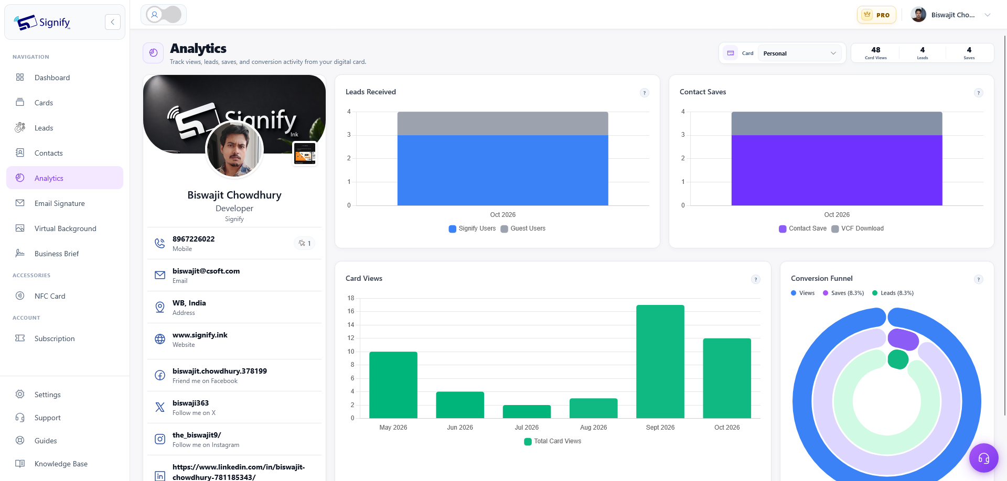
Task: Open Cards in the sidebar
Action: click(x=65, y=103)
